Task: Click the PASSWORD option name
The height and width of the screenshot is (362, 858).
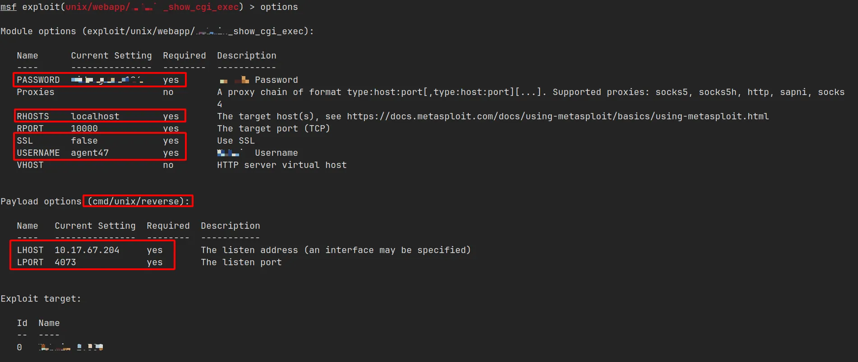Action: coord(38,80)
